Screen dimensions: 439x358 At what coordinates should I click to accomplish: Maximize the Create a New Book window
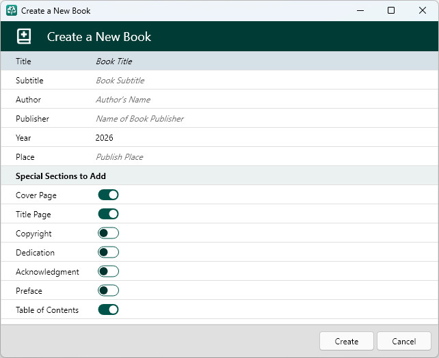391,11
